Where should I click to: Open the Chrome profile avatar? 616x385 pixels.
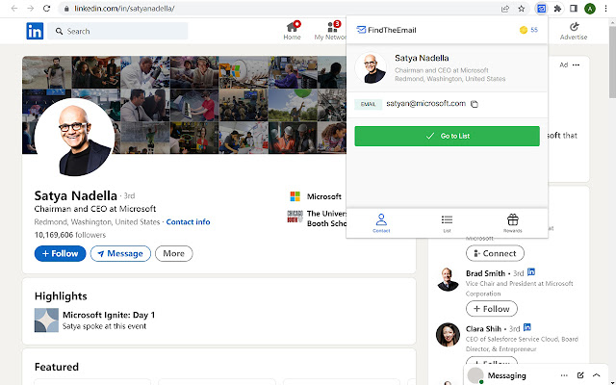[x=590, y=9]
